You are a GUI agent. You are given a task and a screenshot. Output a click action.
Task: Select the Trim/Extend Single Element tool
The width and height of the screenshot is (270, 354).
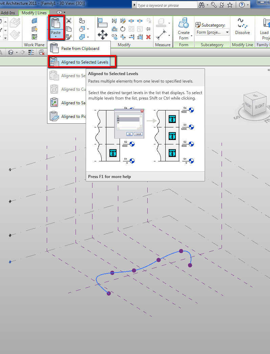(x=131, y=37)
